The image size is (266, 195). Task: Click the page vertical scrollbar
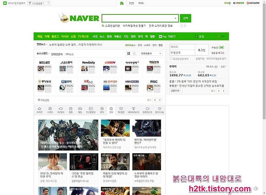[264, 61]
